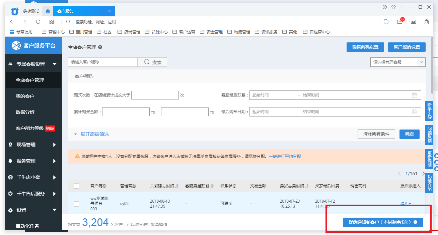Click the 请输入客户昵称 search field
Image resolution: width=438 pixels, height=235 pixels.
click(x=103, y=62)
